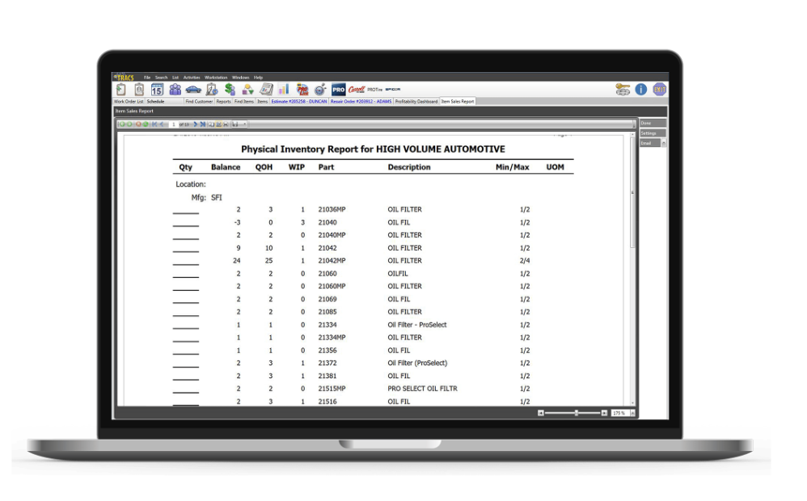Click the dollar sign toolbar icon

click(x=229, y=88)
